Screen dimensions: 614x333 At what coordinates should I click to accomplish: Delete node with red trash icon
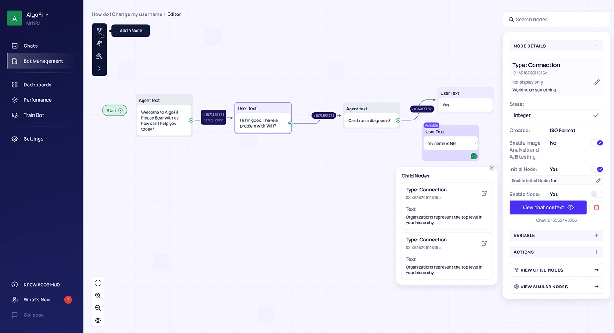click(596, 207)
